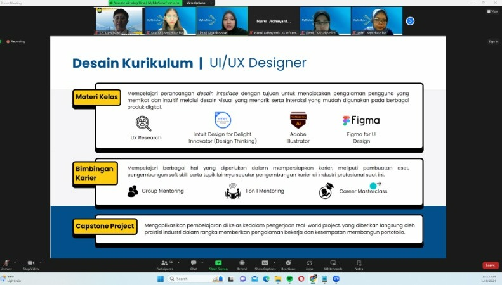502x285 pixels.
Task: Open Chrome from taskbar
Action: coord(313,279)
